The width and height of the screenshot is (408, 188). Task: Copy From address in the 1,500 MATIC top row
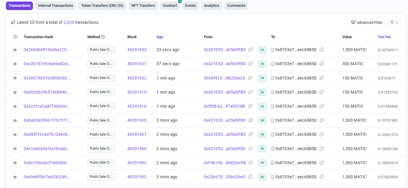pyautogui.click(x=251, y=50)
